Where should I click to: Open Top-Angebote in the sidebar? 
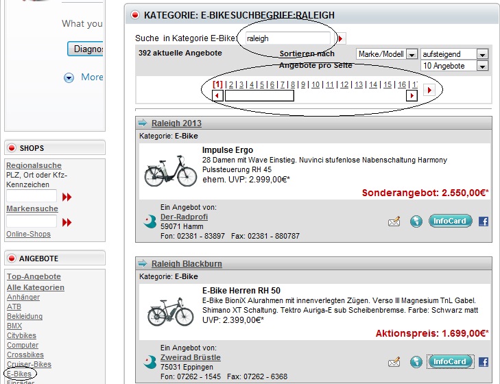coord(34,276)
